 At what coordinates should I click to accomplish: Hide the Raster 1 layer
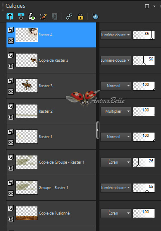pyautogui.click(x=11, y=142)
